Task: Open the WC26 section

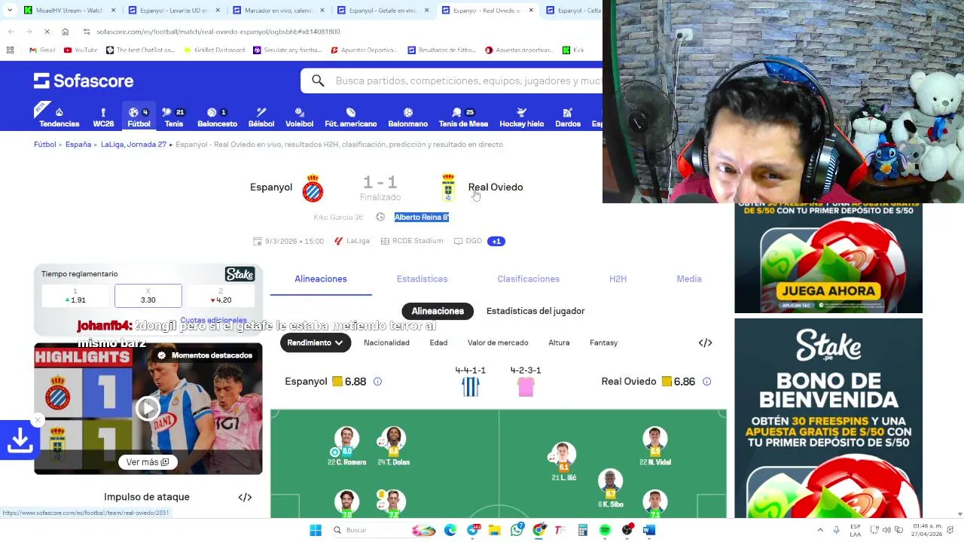Action: point(103,117)
